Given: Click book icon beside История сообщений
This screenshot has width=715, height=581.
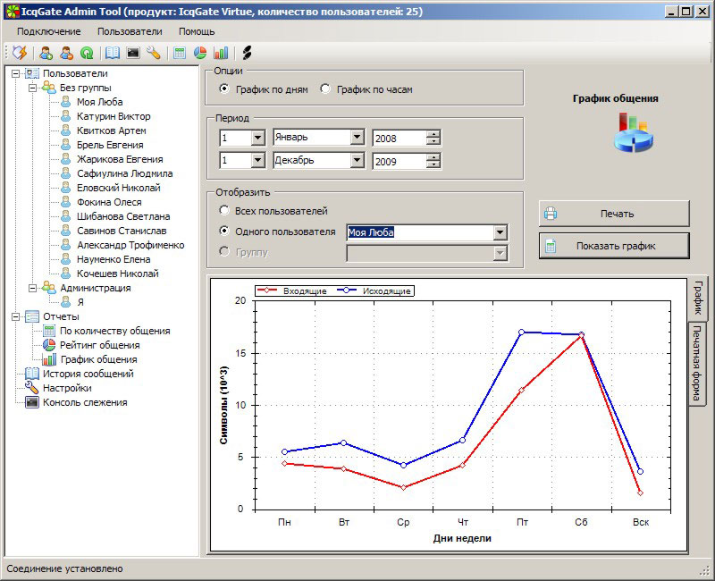Looking at the screenshot, I should [32, 374].
